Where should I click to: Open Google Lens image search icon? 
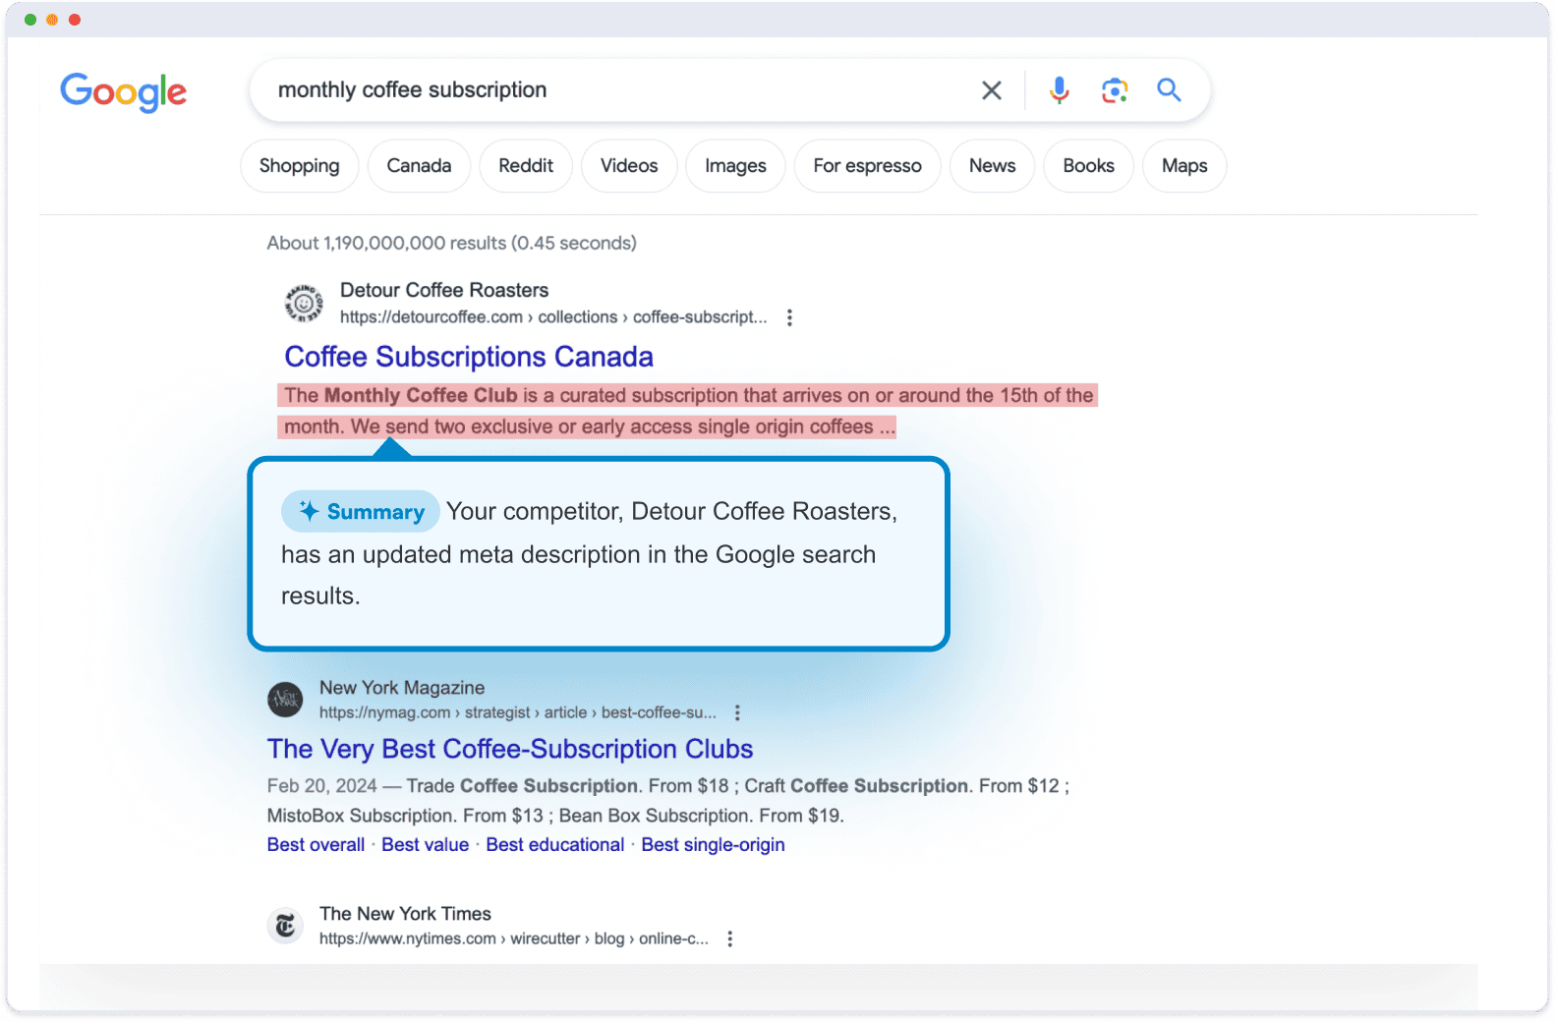pos(1114,90)
